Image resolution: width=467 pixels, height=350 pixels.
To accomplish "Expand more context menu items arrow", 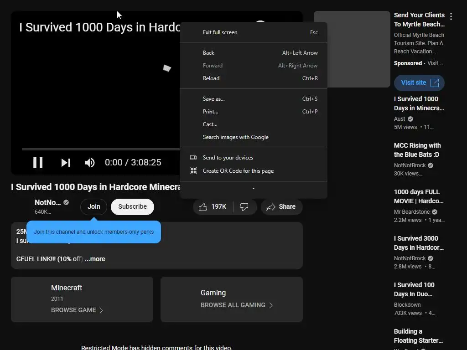I will point(254,188).
